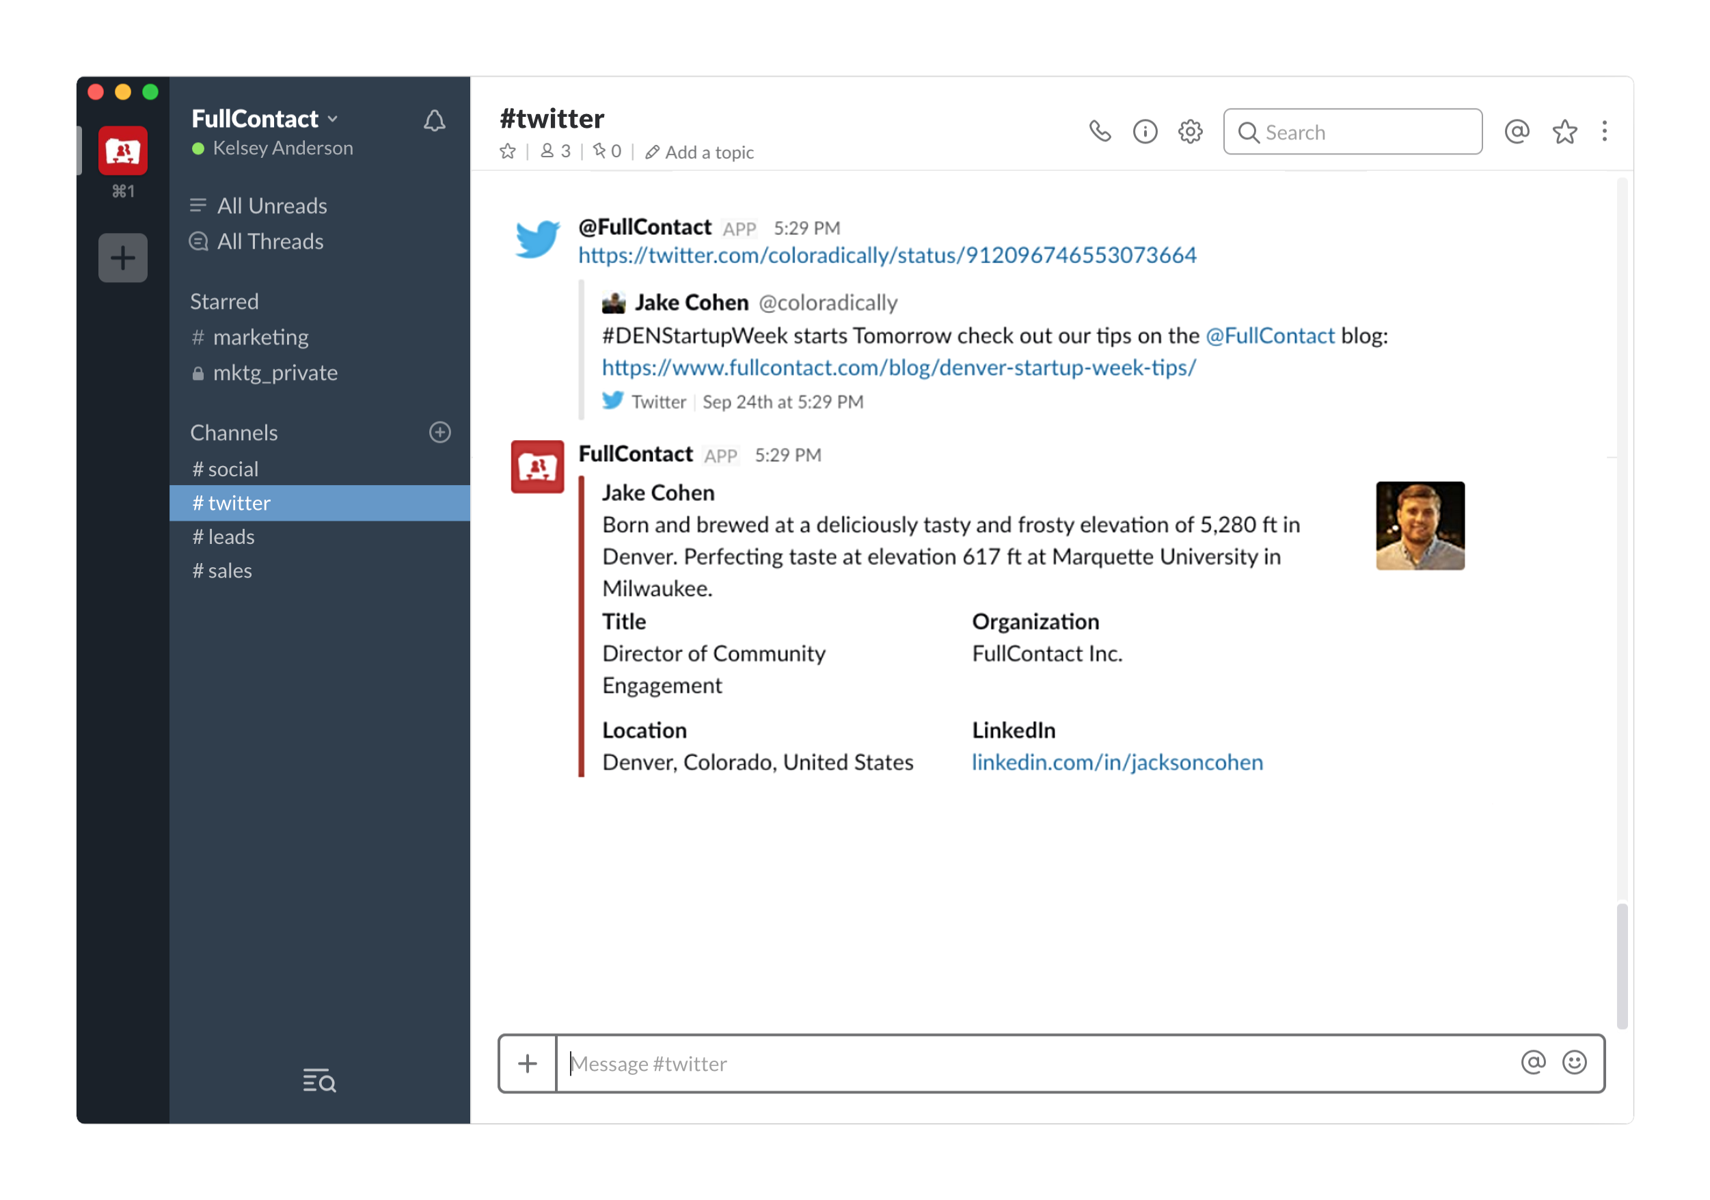The image size is (1710, 1200).
Task: Click the quick switcher icon at sidebar bottom
Action: point(318,1079)
